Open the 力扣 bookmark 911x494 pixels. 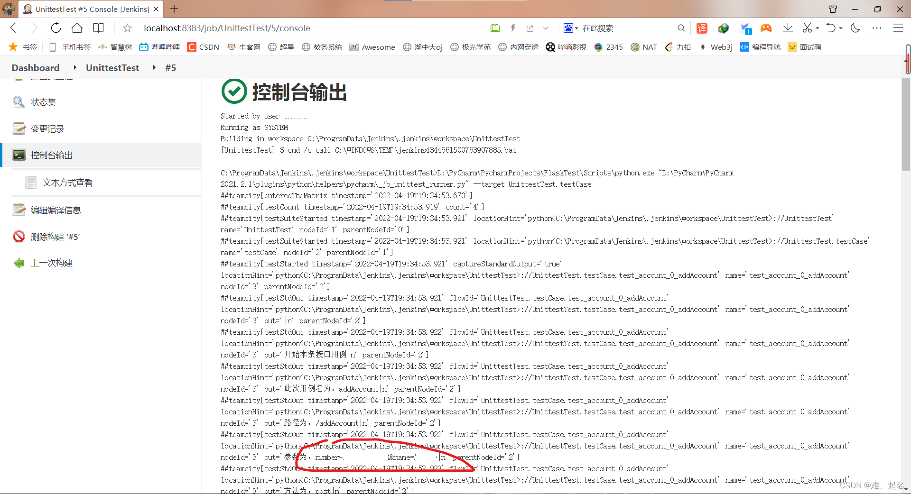678,47
